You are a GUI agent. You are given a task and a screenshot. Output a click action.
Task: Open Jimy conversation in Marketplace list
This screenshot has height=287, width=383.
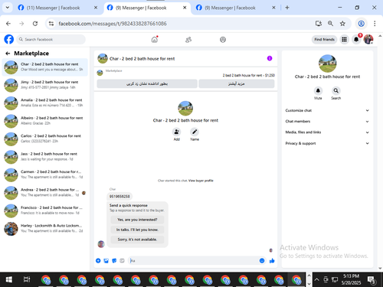coord(45,85)
